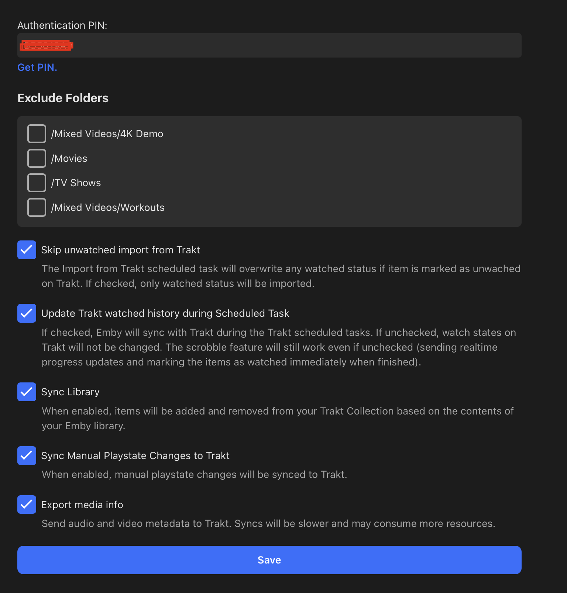Viewport: 567px width, 593px height.
Task: Click the 'Sync Library' label text
Action: (x=71, y=392)
